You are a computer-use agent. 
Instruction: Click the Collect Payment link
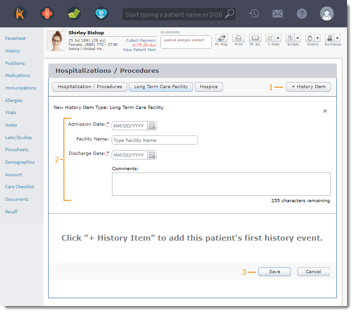coord(141,40)
